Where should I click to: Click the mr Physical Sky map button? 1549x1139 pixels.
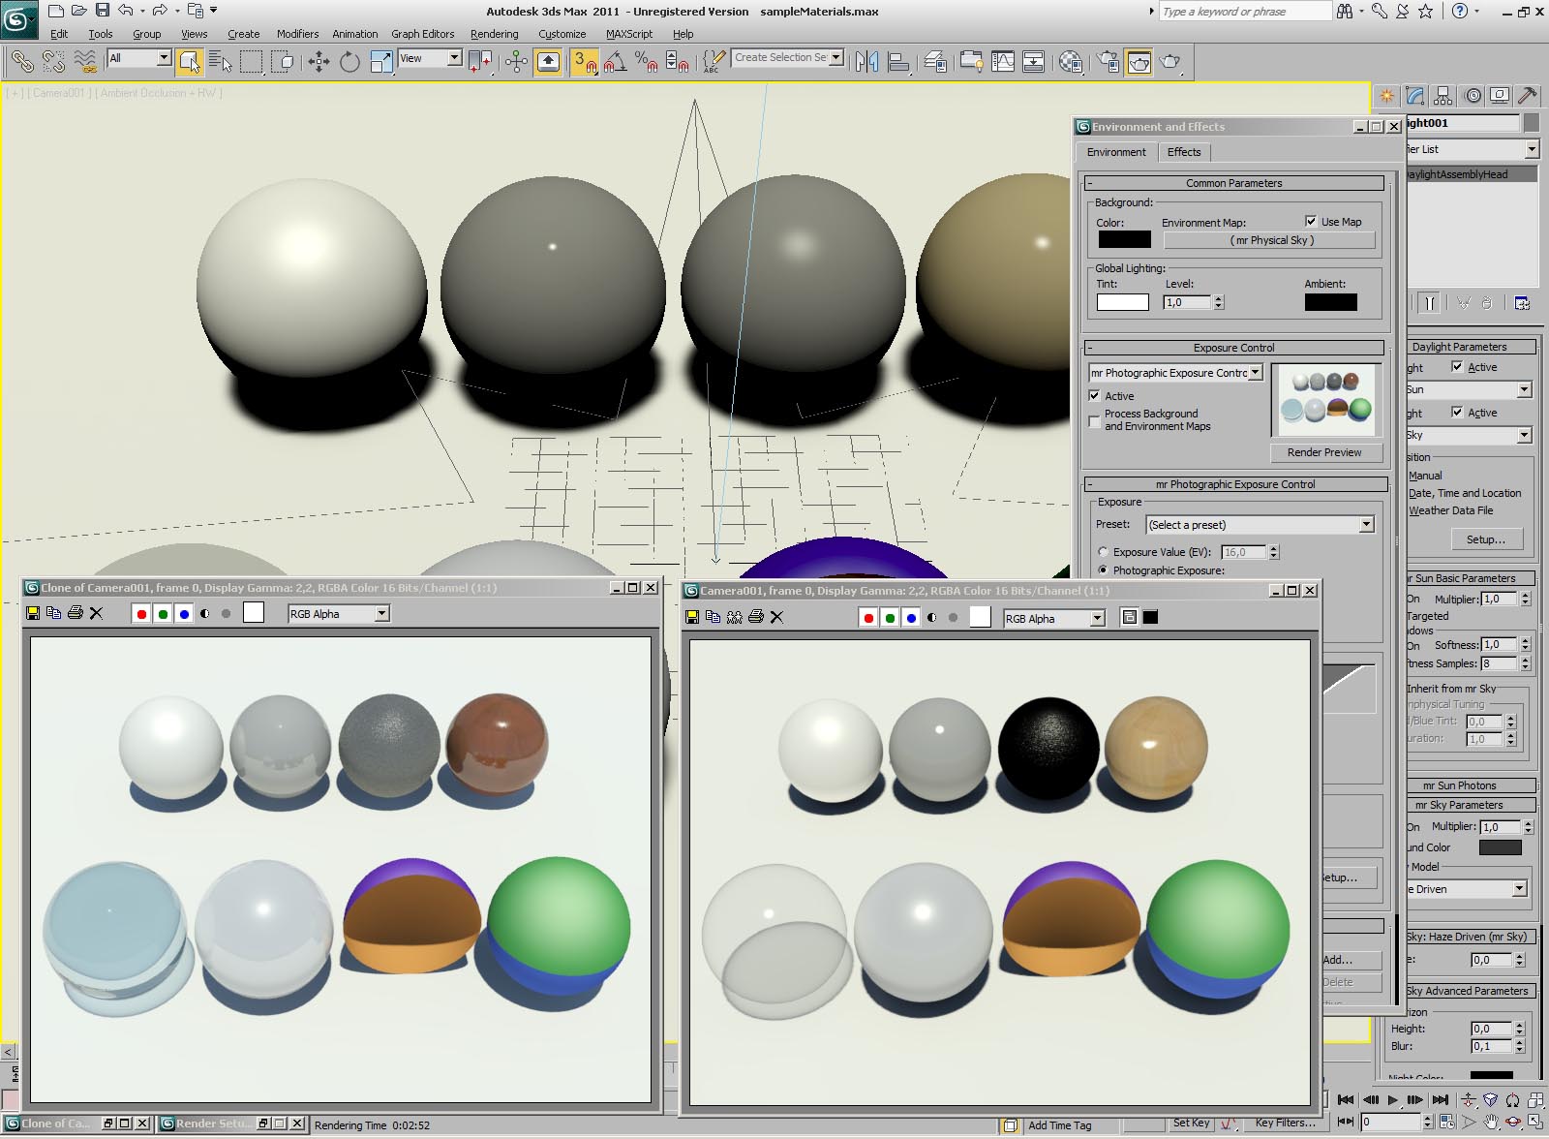click(1270, 240)
